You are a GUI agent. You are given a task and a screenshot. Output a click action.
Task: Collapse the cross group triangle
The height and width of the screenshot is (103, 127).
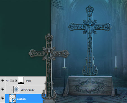click(x=7, y=81)
